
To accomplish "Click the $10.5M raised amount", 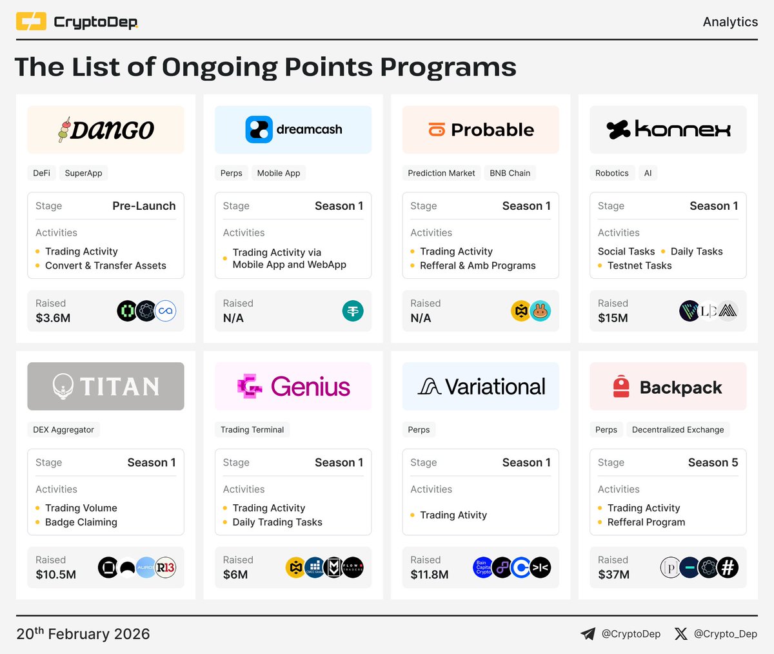I will click(x=55, y=575).
